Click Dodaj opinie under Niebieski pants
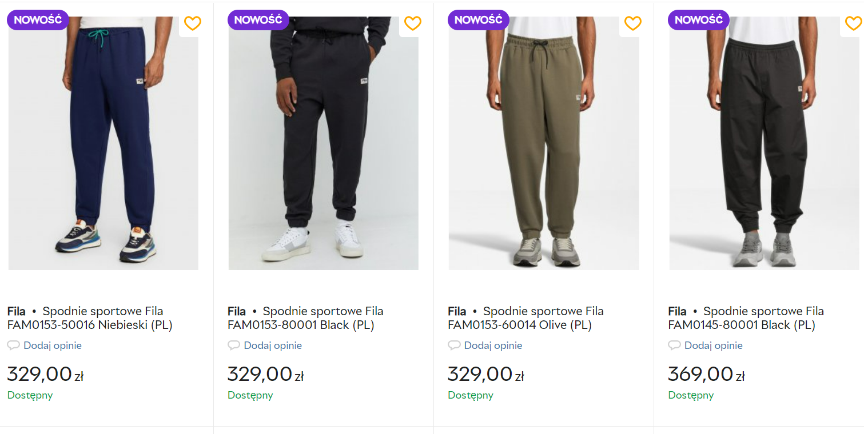 pyautogui.click(x=53, y=345)
